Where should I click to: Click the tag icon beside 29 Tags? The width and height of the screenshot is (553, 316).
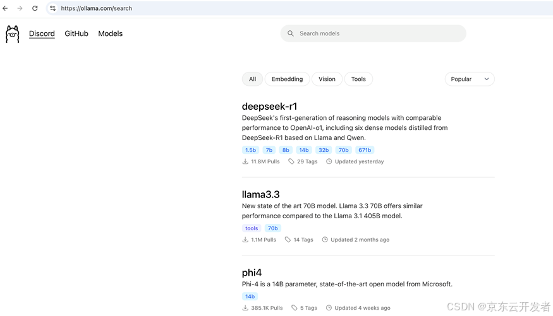point(291,161)
